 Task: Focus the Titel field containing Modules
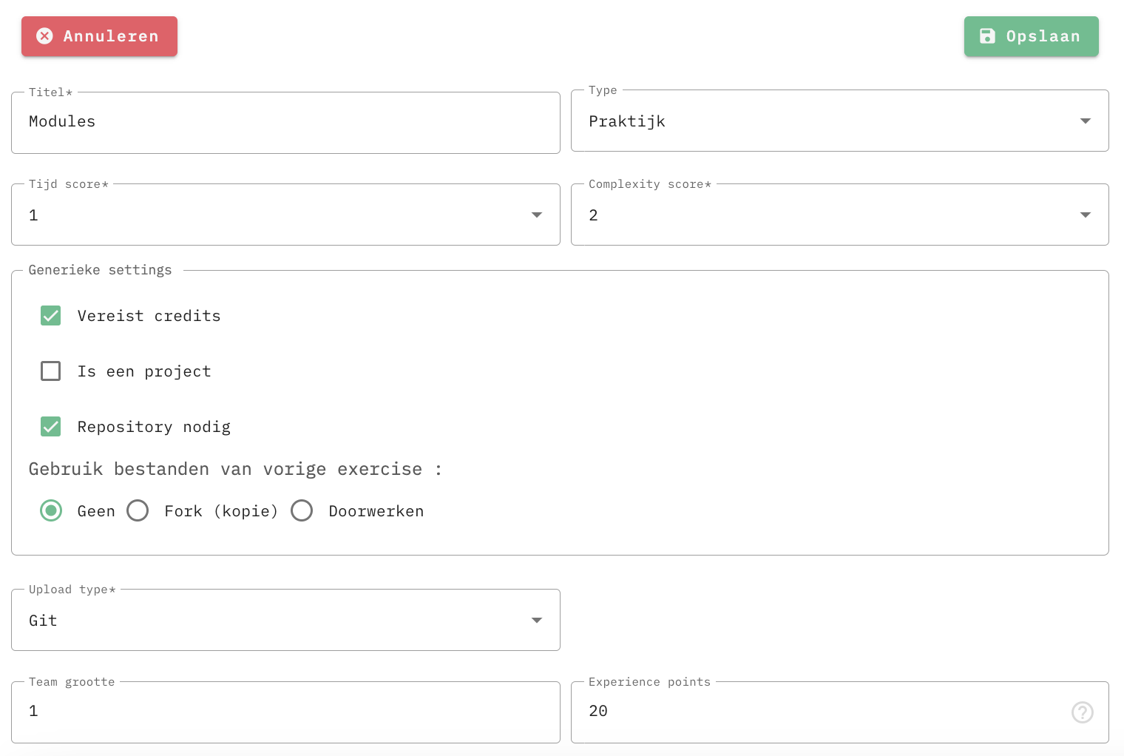(285, 123)
